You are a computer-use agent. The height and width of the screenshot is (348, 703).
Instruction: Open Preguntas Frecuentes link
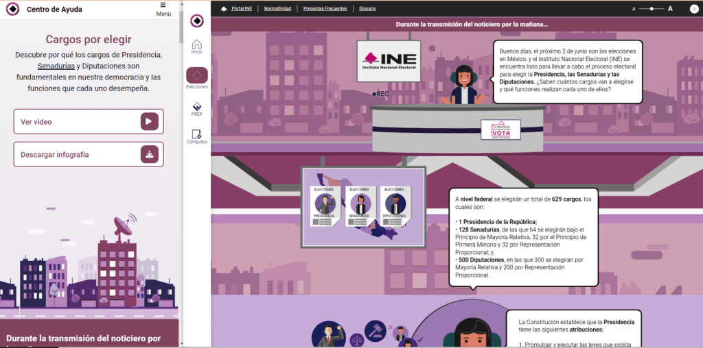pyautogui.click(x=326, y=9)
